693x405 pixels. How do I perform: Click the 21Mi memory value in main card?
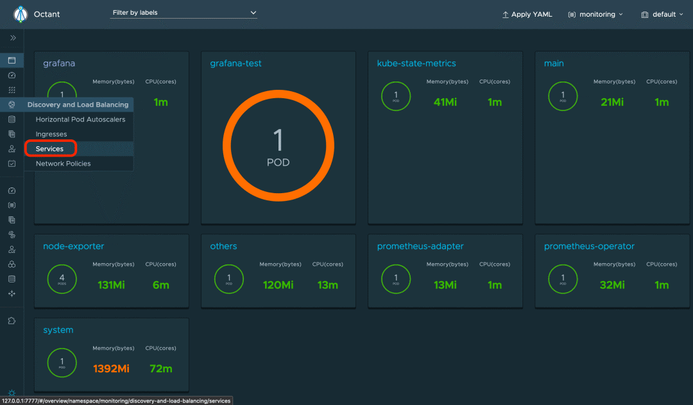point(612,102)
